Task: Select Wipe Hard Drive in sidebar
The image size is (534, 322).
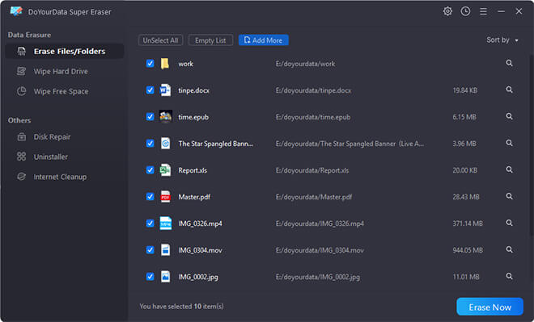Action: point(61,71)
